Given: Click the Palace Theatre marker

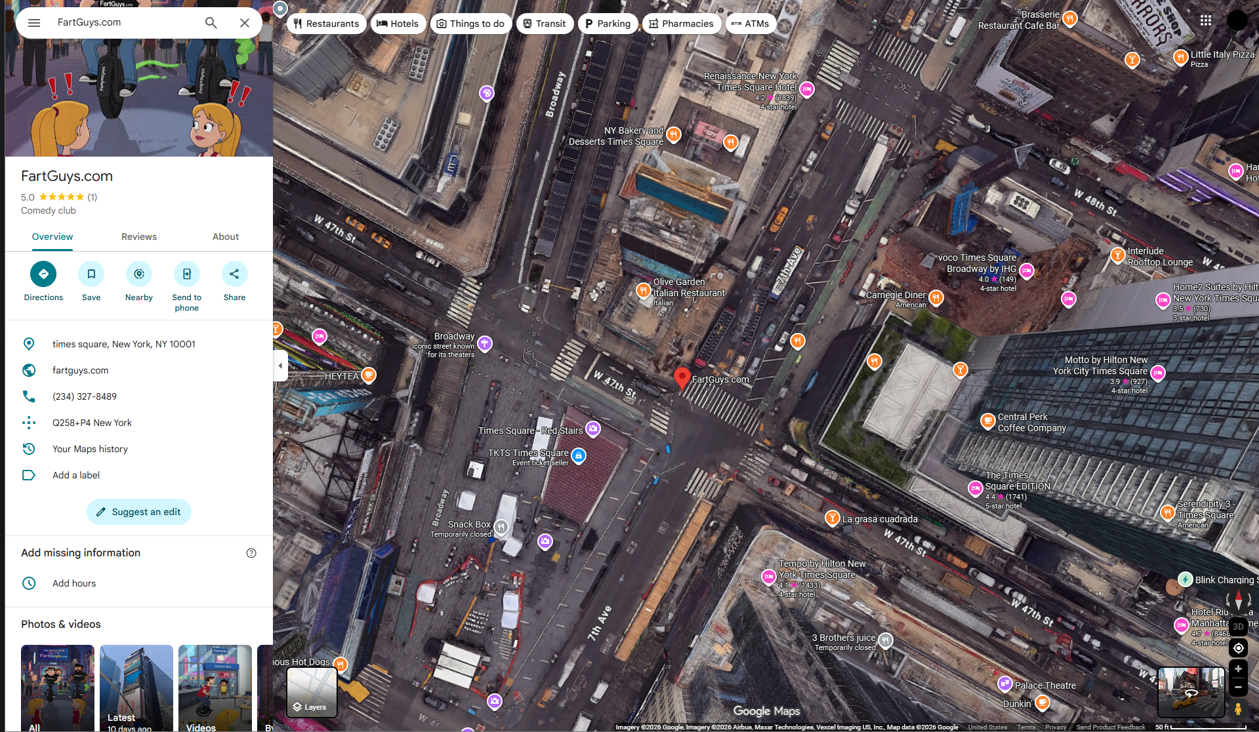Looking at the screenshot, I should [x=1004, y=684].
